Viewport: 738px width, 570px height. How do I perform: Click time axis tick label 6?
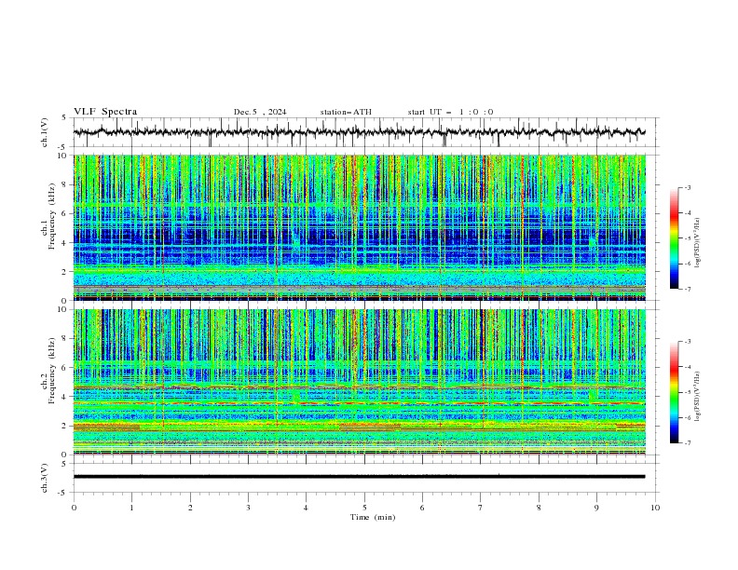pos(422,508)
